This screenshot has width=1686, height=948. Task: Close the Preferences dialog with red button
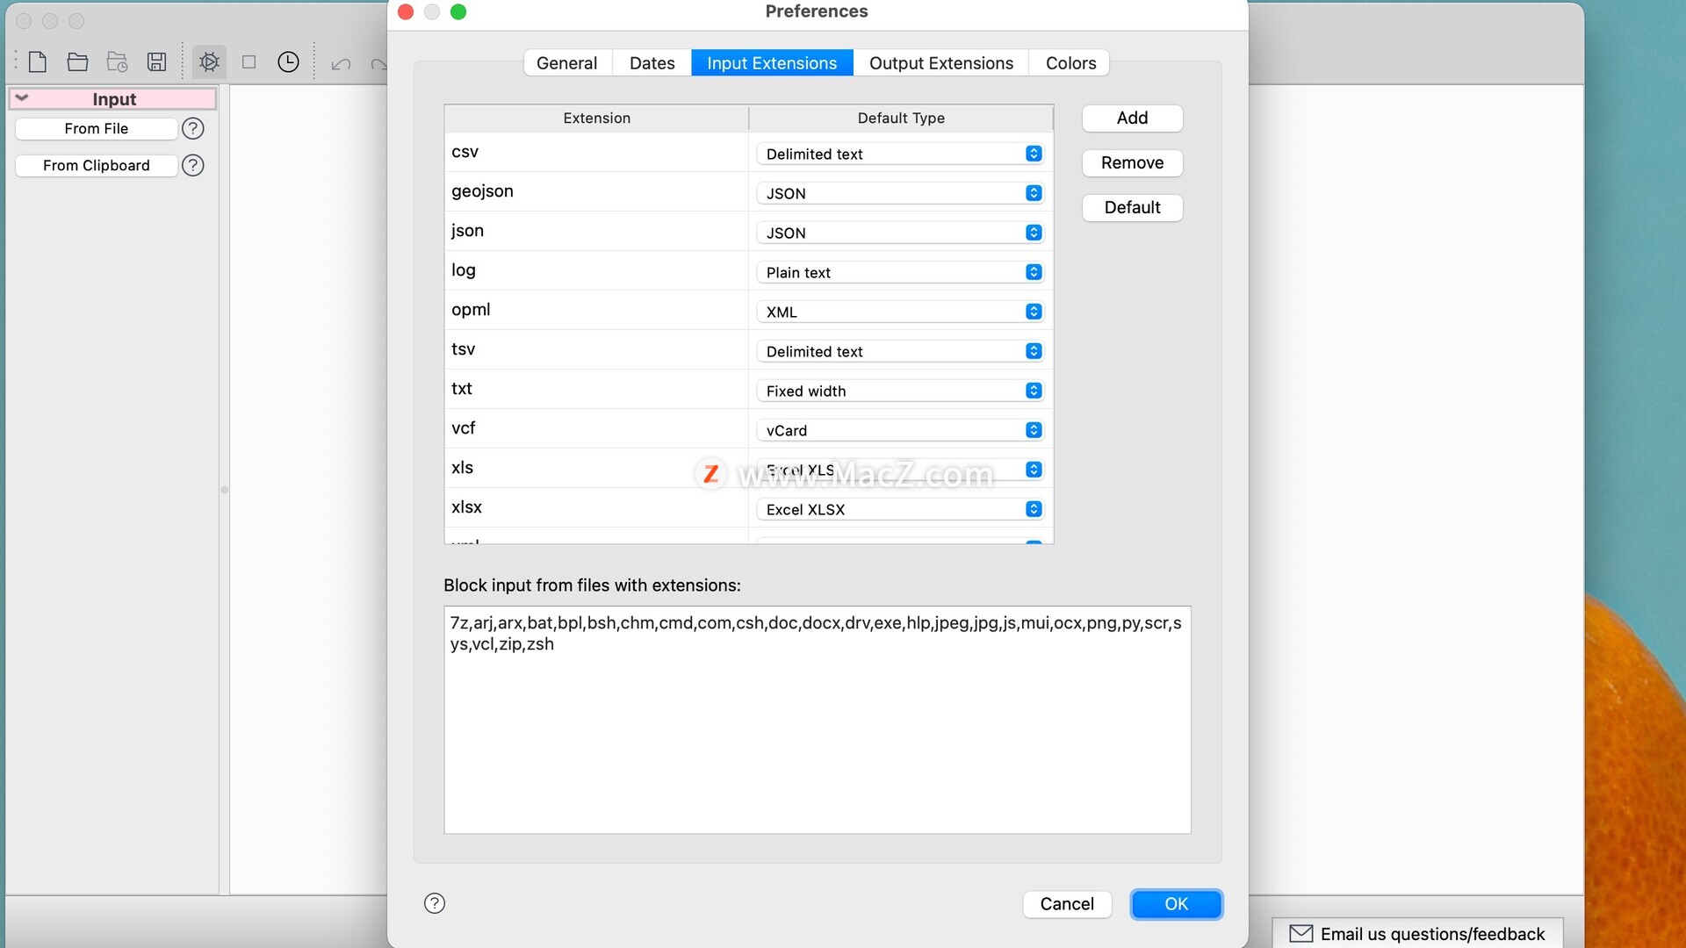click(406, 11)
